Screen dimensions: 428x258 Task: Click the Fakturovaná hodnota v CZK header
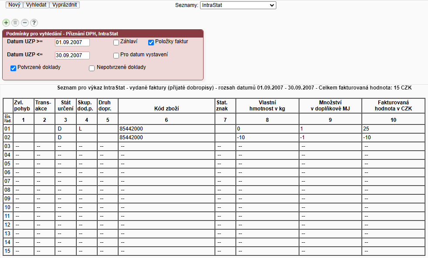pyautogui.click(x=393, y=105)
